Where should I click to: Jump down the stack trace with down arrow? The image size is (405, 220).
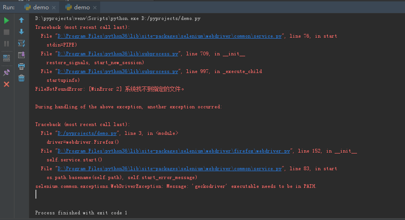[21, 32]
